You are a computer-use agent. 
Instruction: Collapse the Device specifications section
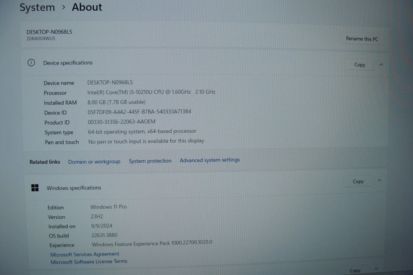pos(381,65)
